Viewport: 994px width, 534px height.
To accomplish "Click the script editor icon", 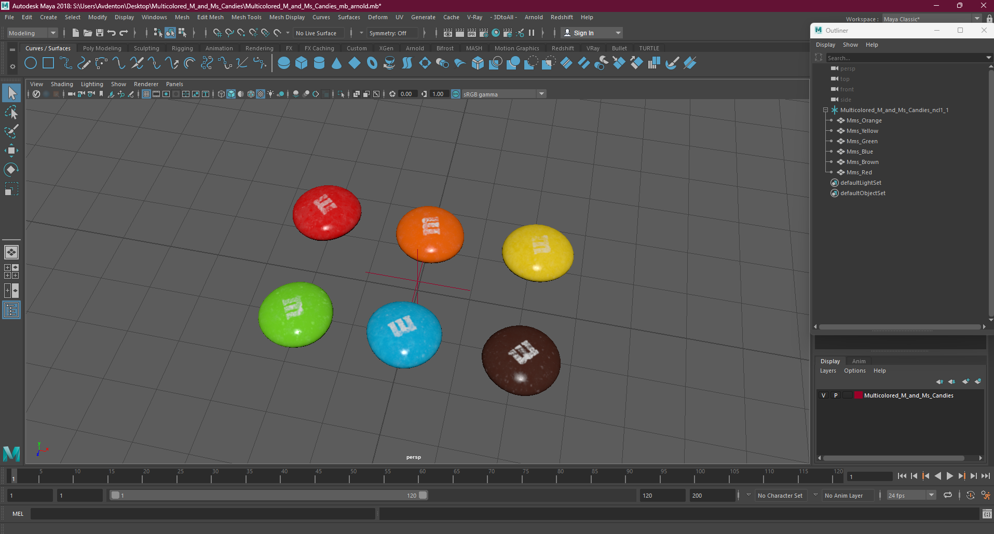I will pos(987,514).
